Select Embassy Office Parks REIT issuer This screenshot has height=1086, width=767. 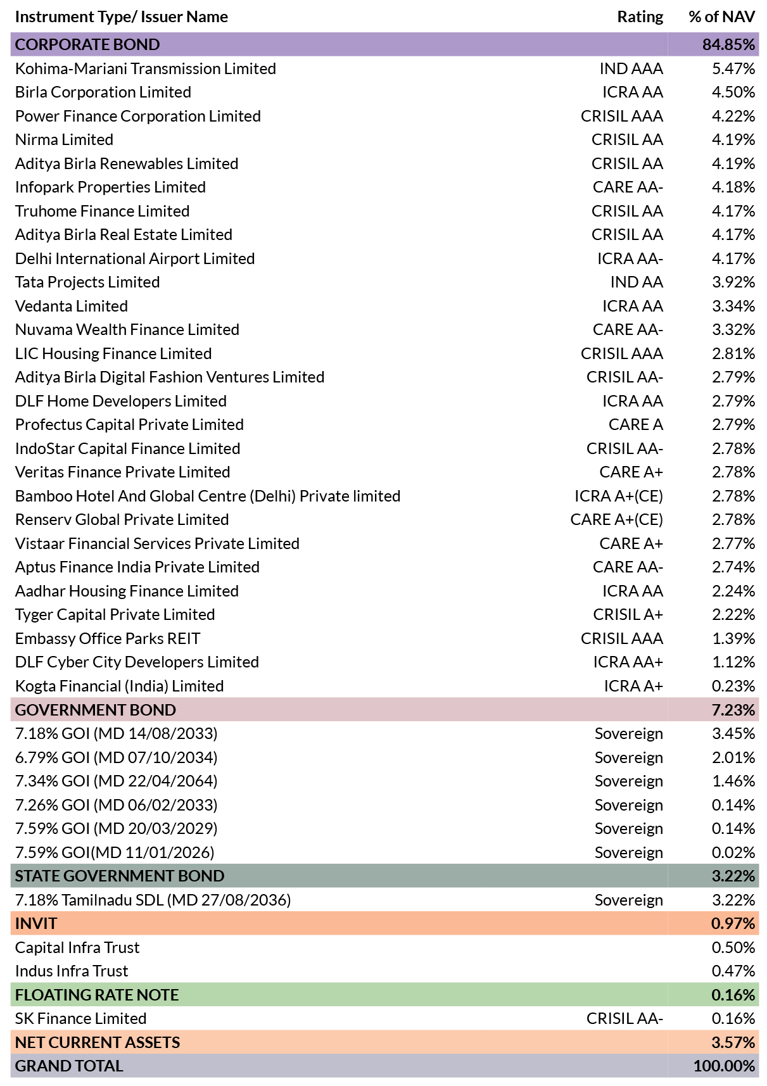point(108,638)
